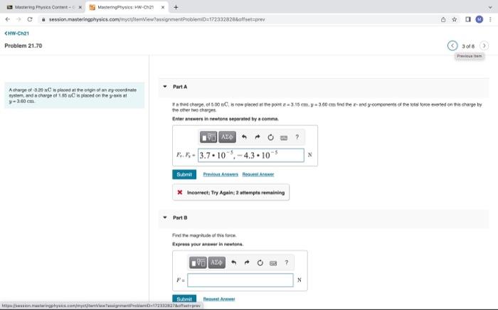Open Greek symbols menu in Part A toolbar

[x=227, y=137]
